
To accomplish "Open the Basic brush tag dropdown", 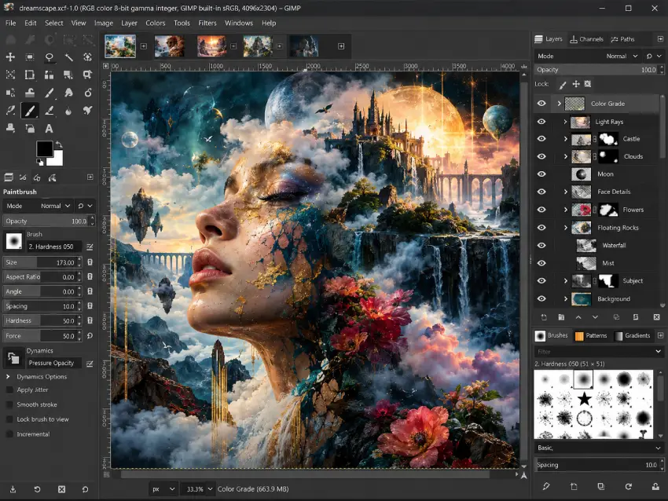I will 599,448.
